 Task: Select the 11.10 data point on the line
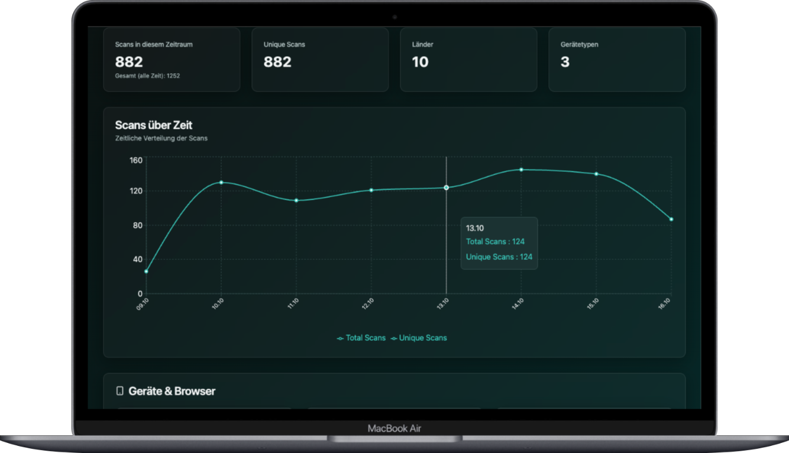point(296,200)
